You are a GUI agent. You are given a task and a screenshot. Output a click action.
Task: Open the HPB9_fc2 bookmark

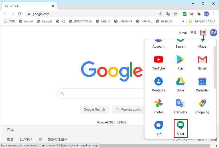tap(164, 21)
